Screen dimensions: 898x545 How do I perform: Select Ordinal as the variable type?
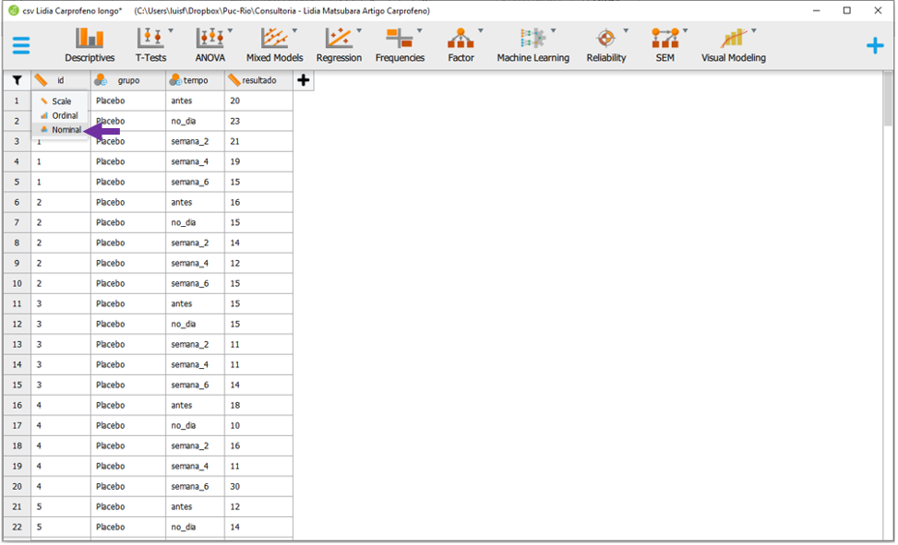[x=65, y=115]
